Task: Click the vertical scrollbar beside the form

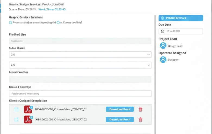Action: 155,74
